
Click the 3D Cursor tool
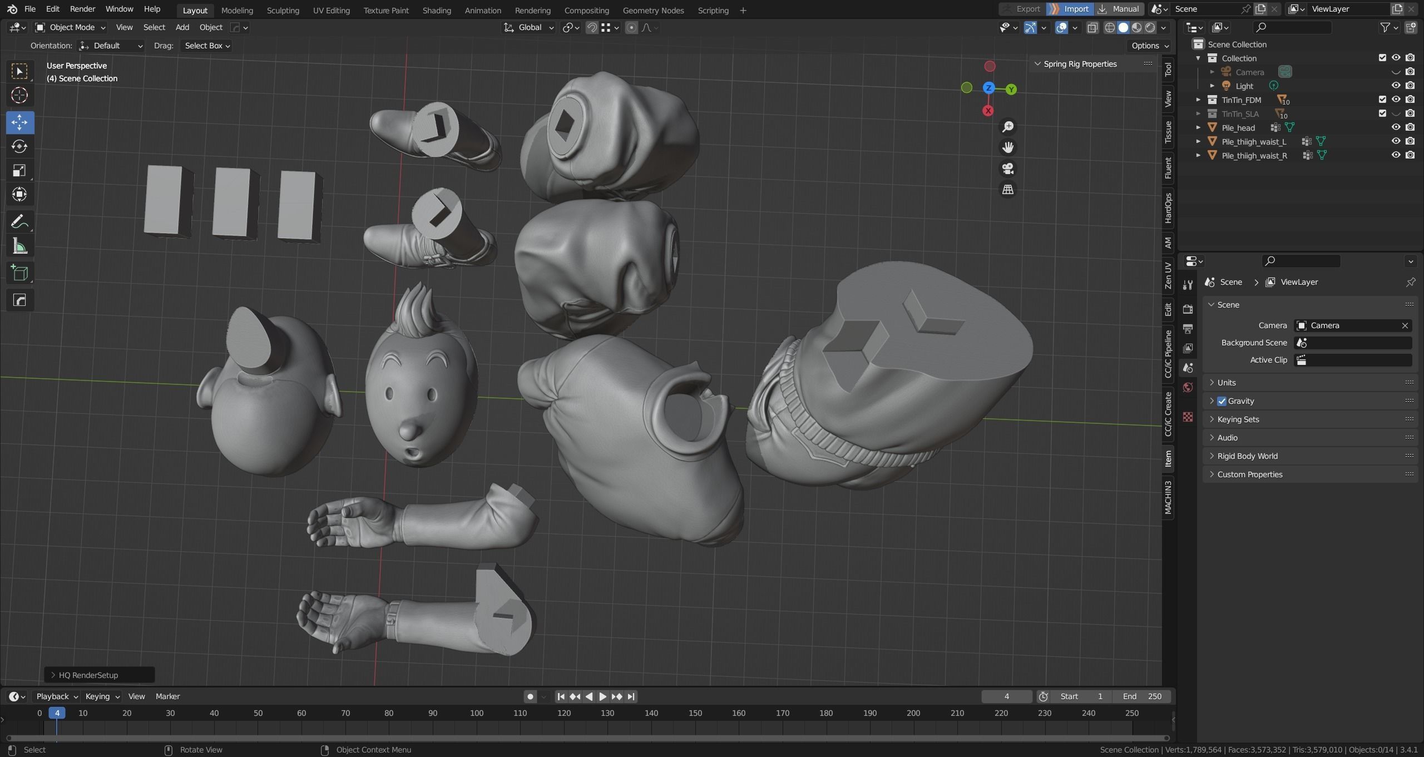pos(19,96)
